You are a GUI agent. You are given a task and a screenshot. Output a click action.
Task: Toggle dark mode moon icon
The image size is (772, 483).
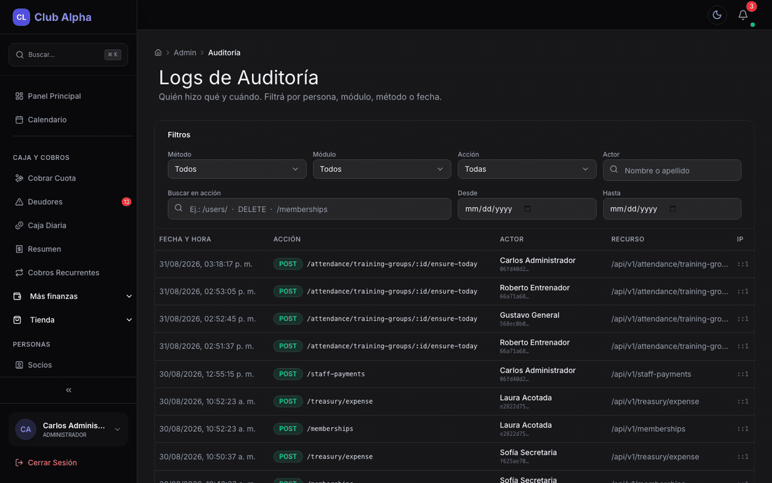717,15
